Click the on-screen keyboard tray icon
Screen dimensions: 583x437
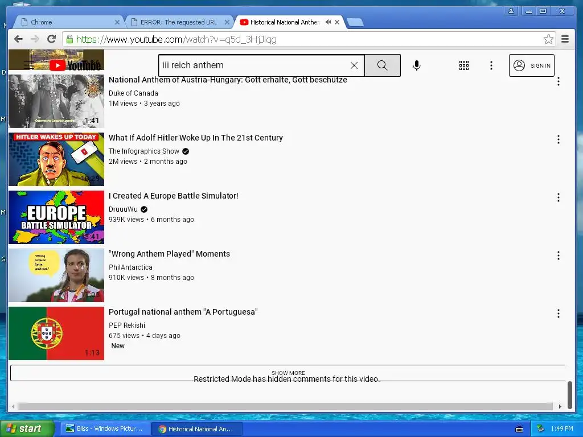[x=519, y=429]
